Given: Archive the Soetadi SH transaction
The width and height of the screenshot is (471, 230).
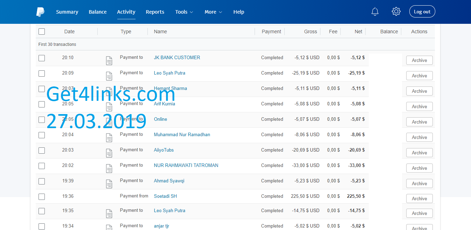Looking at the screenshot, I should click(420, 199).
